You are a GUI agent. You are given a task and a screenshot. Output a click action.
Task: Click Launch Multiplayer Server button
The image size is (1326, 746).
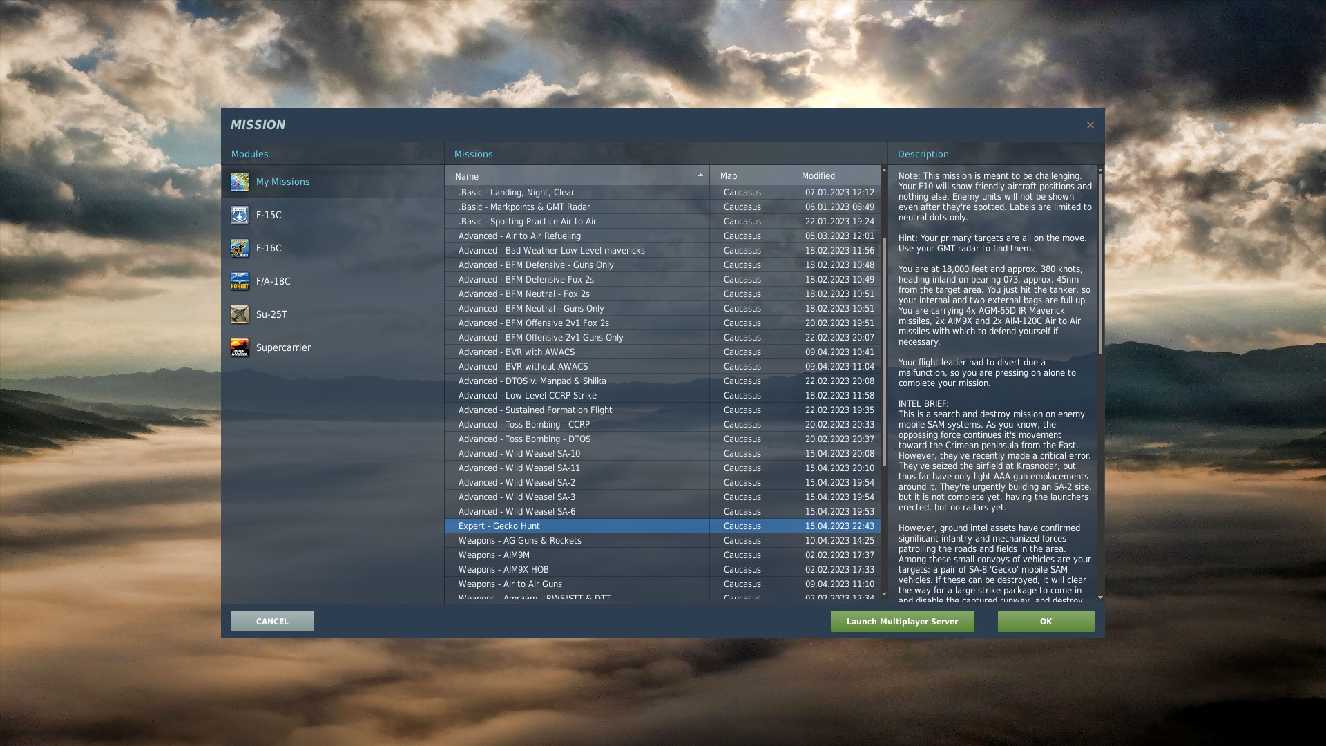pos(902,621)
